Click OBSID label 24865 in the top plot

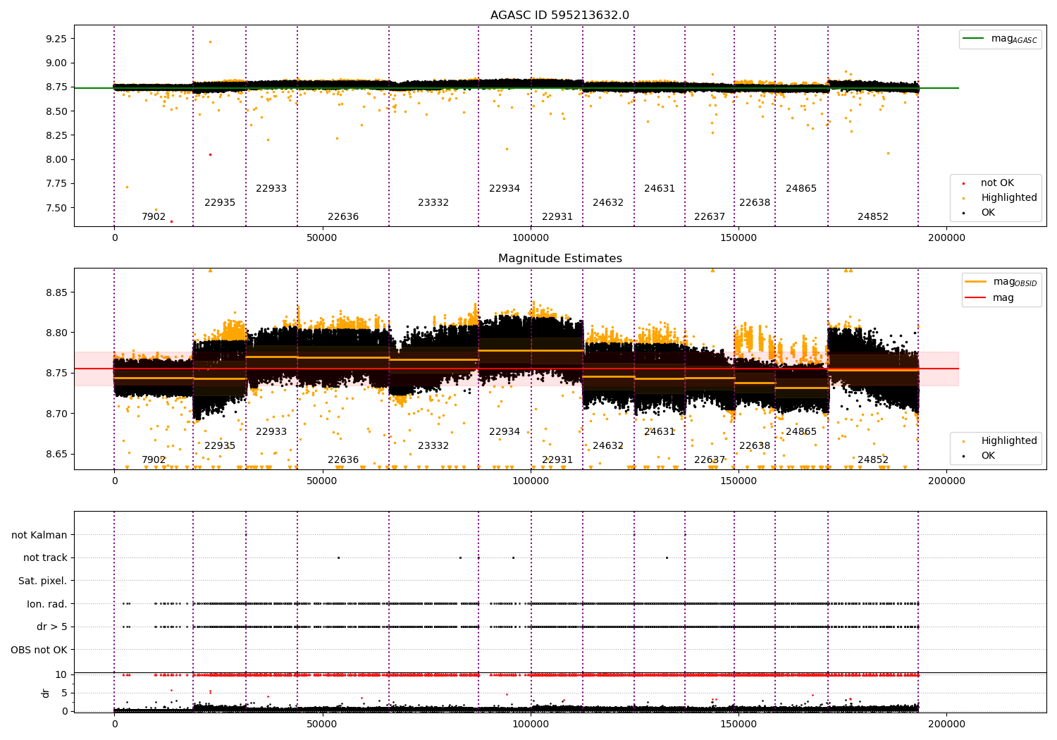(x=801, y=189)
